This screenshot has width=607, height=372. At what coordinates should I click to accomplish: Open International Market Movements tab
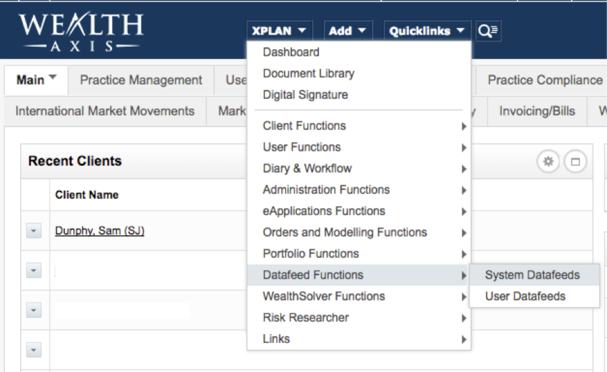click(105, 111)
